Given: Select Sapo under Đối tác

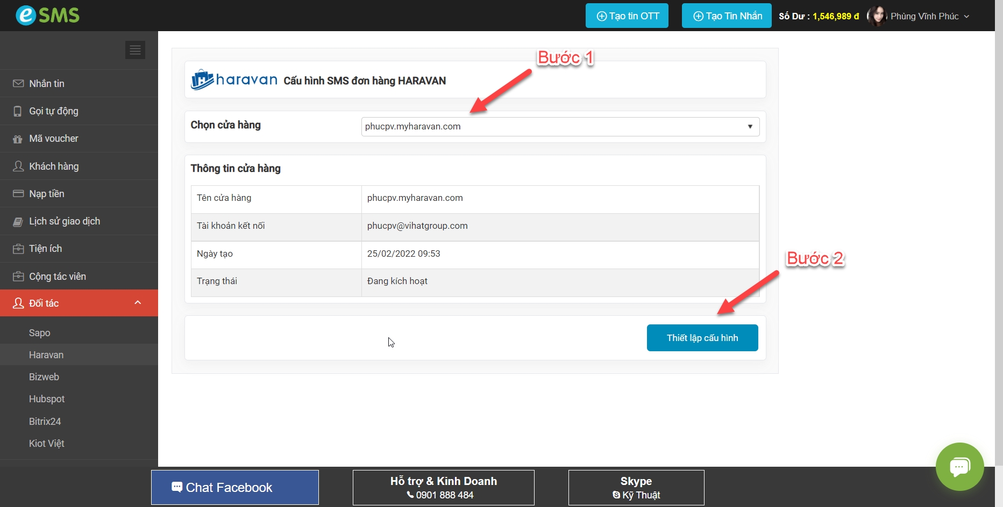Looking at the screenshot, I should pyautogui.click(x=40, y=333).
